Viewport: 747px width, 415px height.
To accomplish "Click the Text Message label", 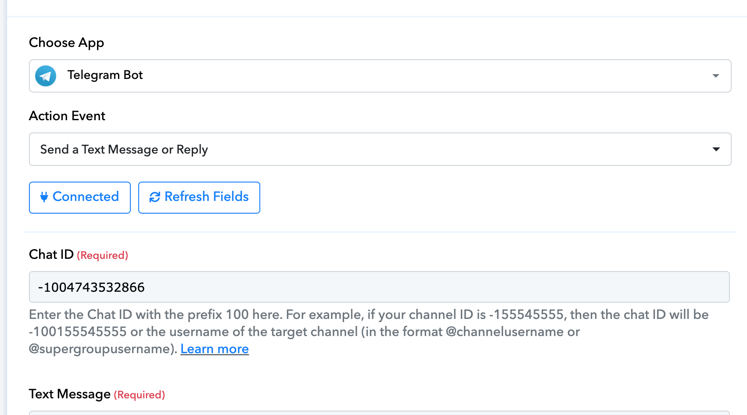I will [70, 394].
